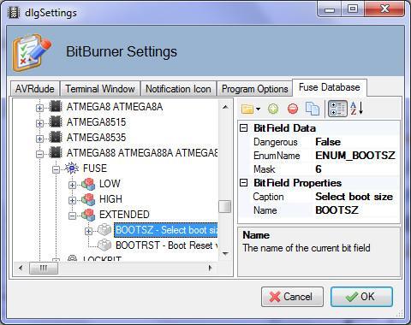This screenshot has height=325, width=411.
Task: Select the Fuse Database tab
Action: (x=330, y=87)
